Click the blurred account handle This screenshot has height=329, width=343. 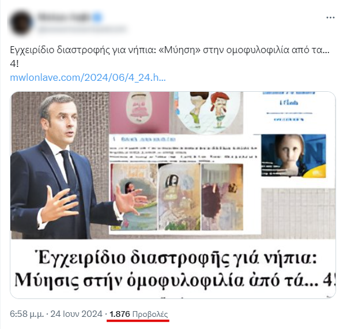click(82, 29)
